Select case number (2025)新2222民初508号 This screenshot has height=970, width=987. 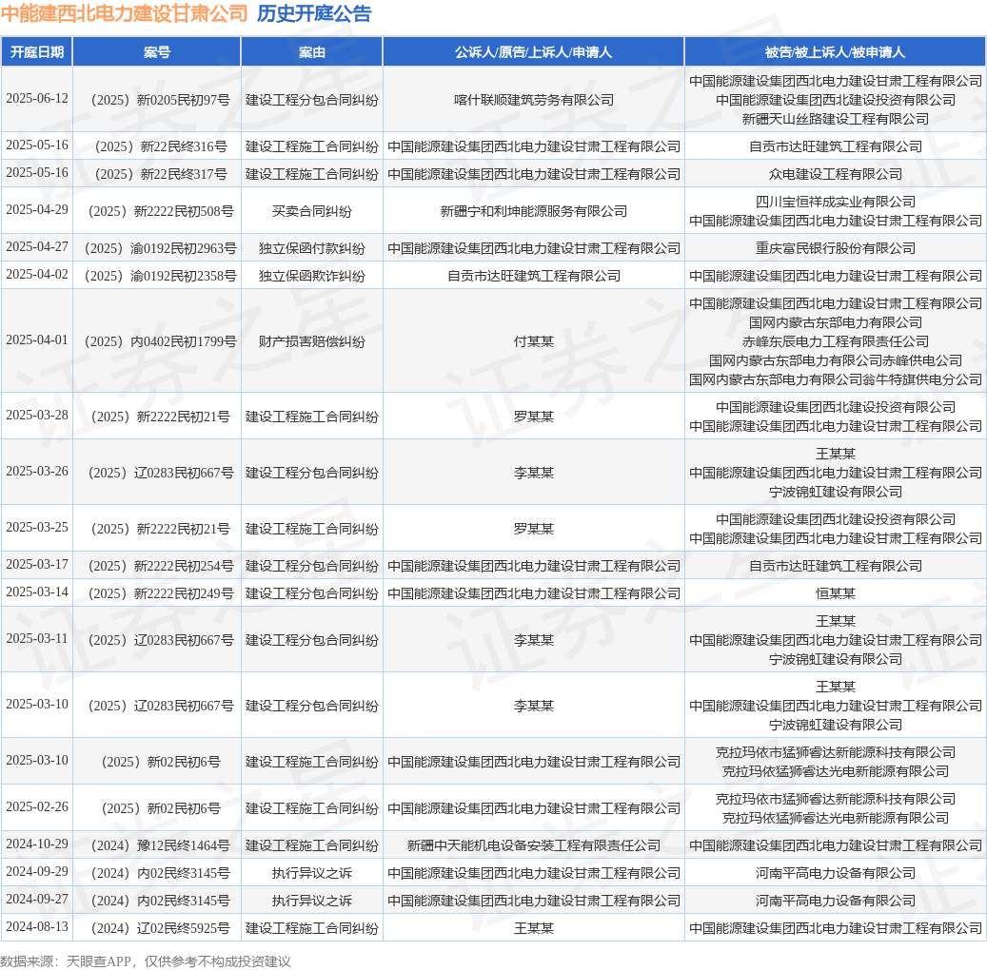tap(157, 211)
